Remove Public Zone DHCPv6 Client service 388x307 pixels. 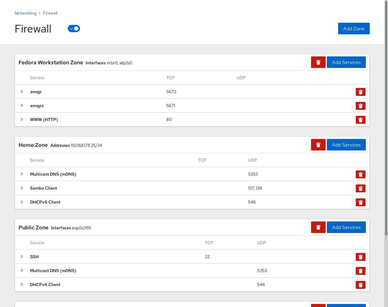click(x=360, y=285)
